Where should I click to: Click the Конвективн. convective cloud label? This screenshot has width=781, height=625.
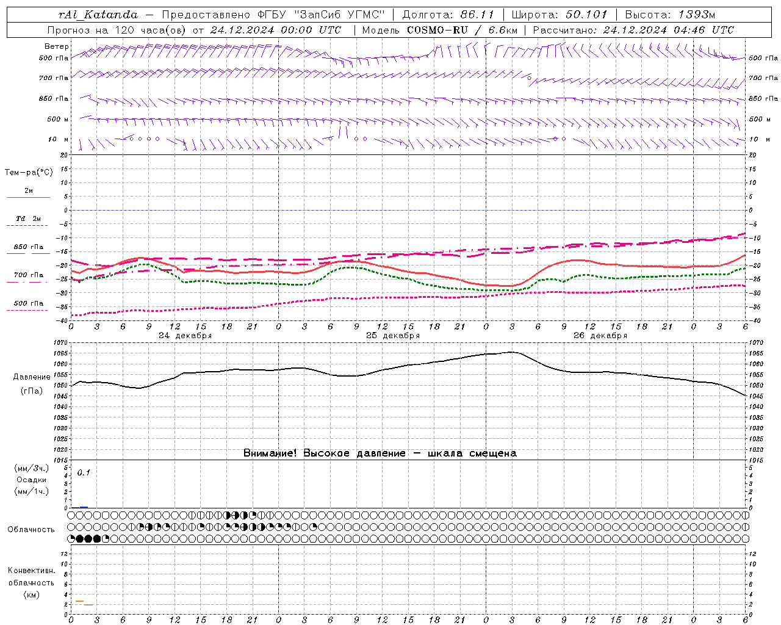coord(32,571)
